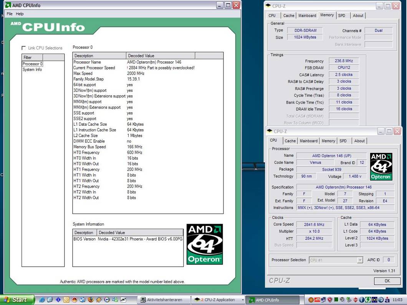Screen dimensions: 407x305
Task: Click the green square tray icon
Action: 336,300
